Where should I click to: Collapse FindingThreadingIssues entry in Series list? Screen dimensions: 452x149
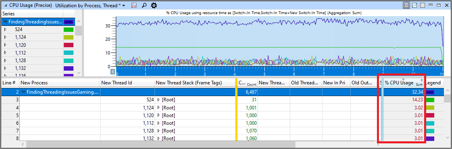pos(5,22)
